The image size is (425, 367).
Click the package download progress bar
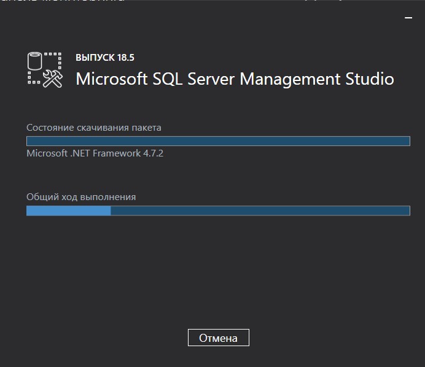(x=218, y=141)
